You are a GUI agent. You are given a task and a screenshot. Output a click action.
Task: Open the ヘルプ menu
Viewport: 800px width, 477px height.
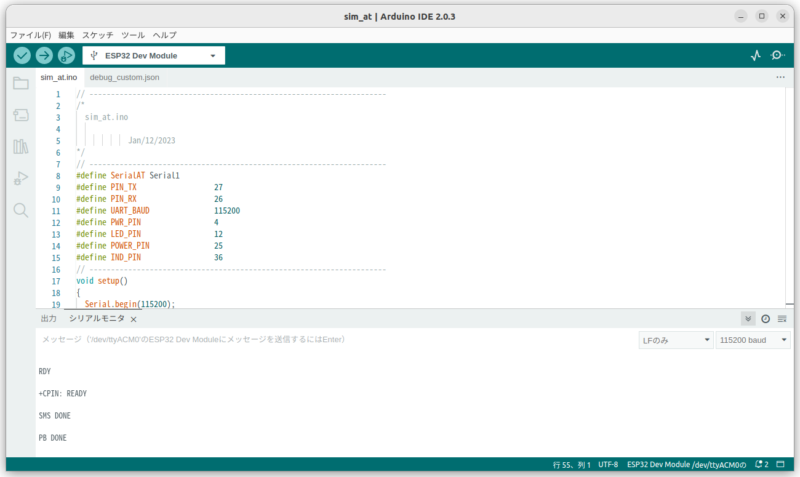[164, 35]
